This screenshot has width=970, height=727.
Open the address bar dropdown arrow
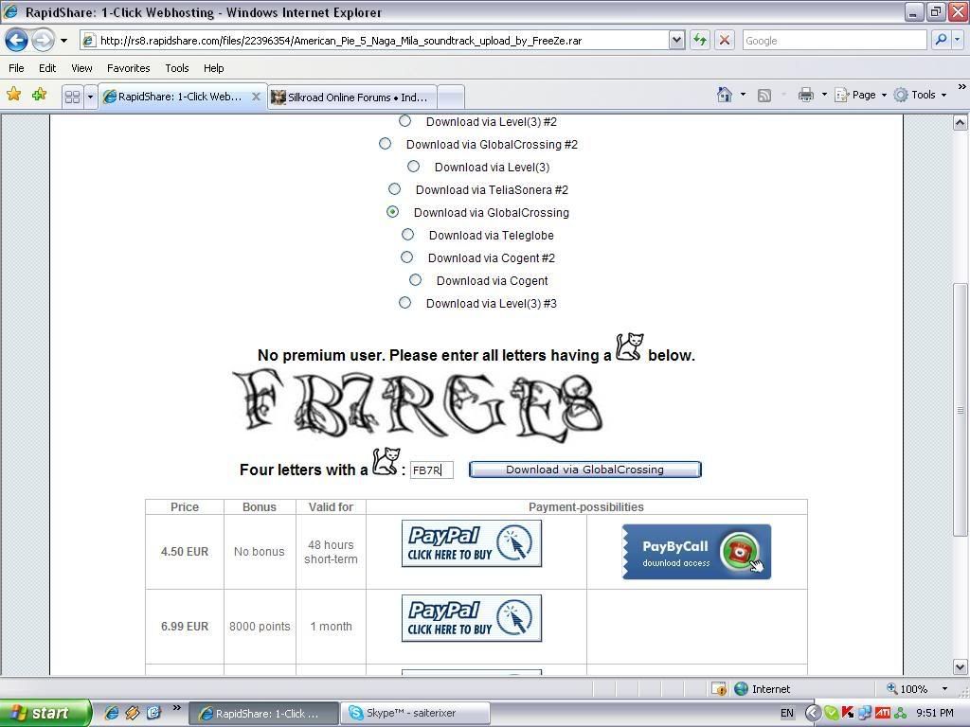point(676,41)
